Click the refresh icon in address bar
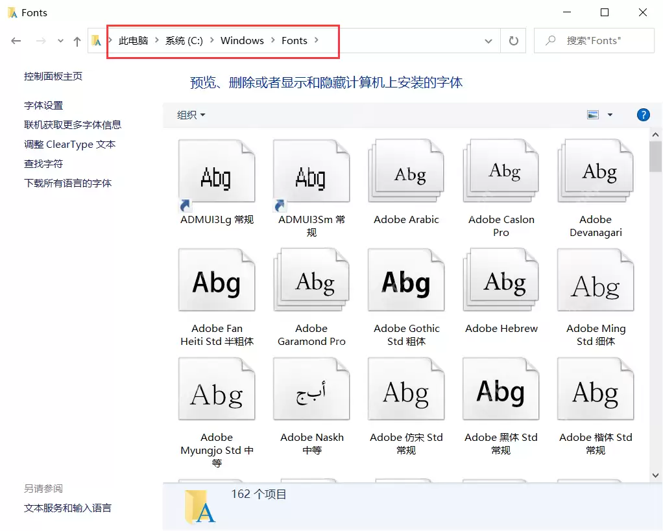This screenshot has height=531, width=663. (x=512, y=40)
